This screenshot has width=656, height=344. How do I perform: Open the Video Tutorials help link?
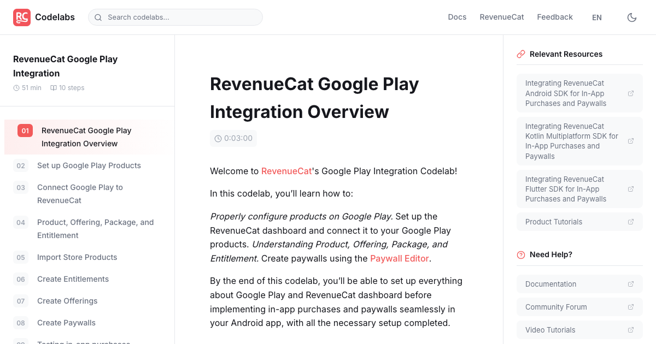[x=579, y=330]
